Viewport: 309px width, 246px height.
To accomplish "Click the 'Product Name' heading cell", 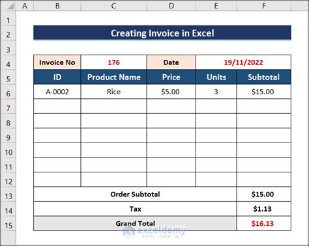I will point(113,77).
